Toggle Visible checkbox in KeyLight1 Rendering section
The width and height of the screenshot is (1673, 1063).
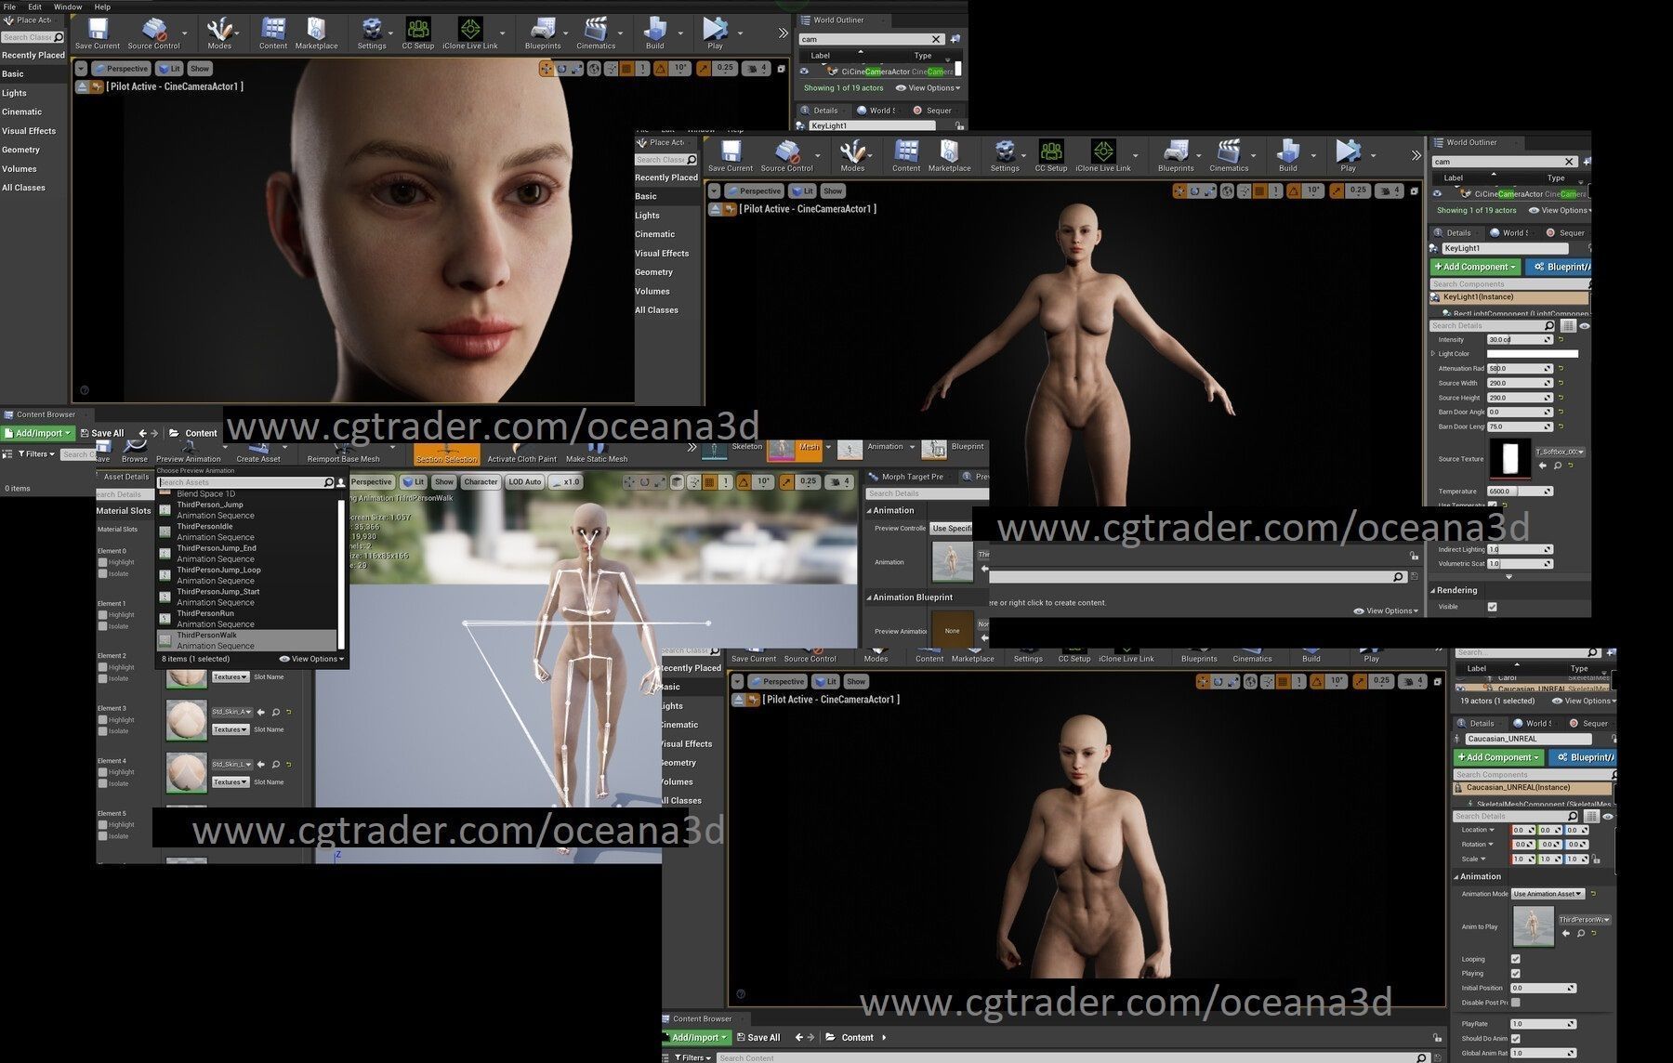click(1492, 607)
